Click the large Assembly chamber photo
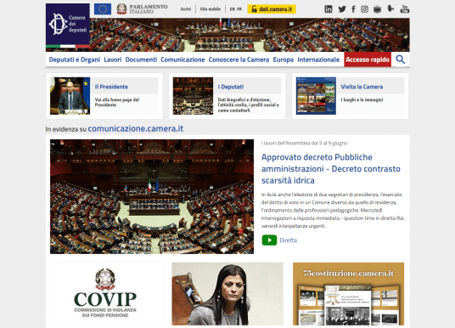This screenshot has width=455, height=328. [152, 196]
